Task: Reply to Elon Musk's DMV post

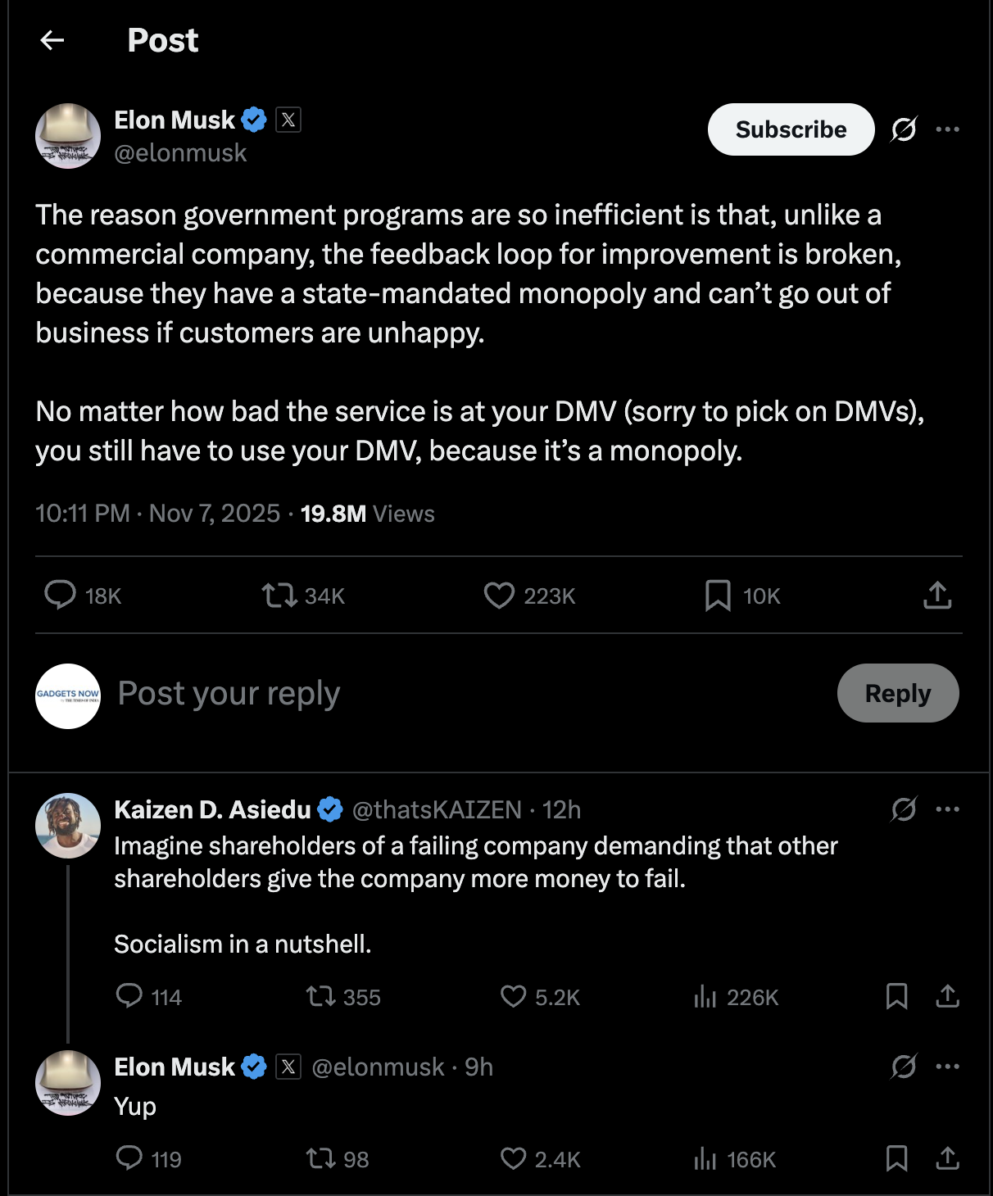Action: click(x=60, y=596)
